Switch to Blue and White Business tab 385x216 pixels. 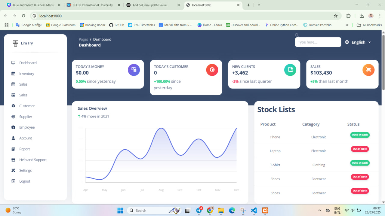pos(33,5)
